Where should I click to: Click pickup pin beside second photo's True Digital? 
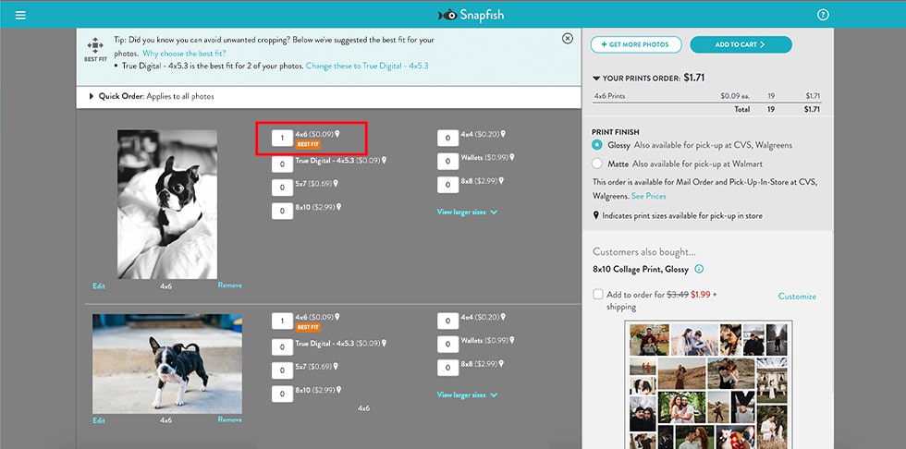(x=383, y=343)
